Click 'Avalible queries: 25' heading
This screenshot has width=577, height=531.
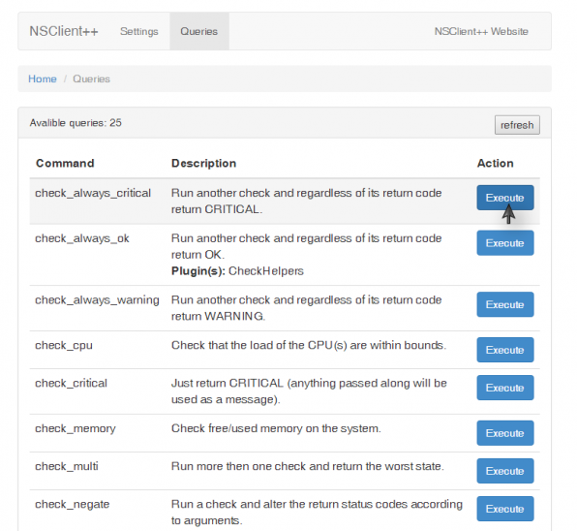click(x=76, y=123)
